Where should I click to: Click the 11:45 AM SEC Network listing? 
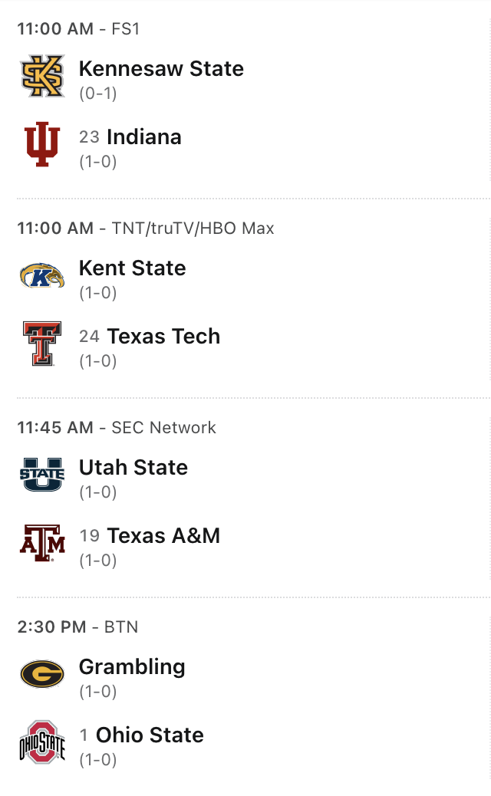[117, 428]
